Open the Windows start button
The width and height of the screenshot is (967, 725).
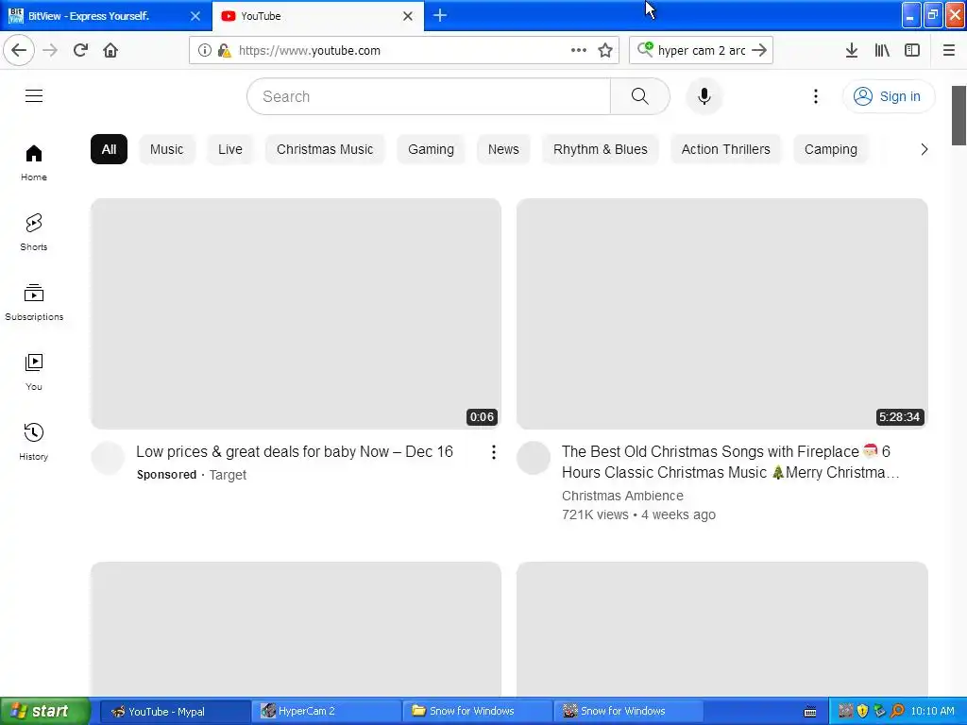(x=45, y=711)
